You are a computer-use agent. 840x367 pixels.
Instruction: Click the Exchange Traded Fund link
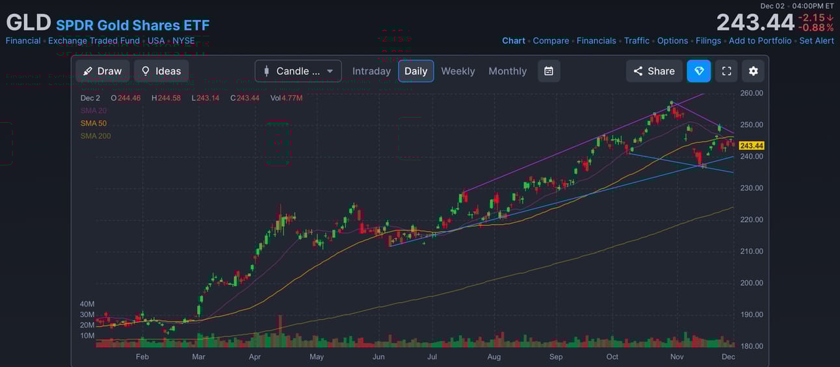[94, 40]
